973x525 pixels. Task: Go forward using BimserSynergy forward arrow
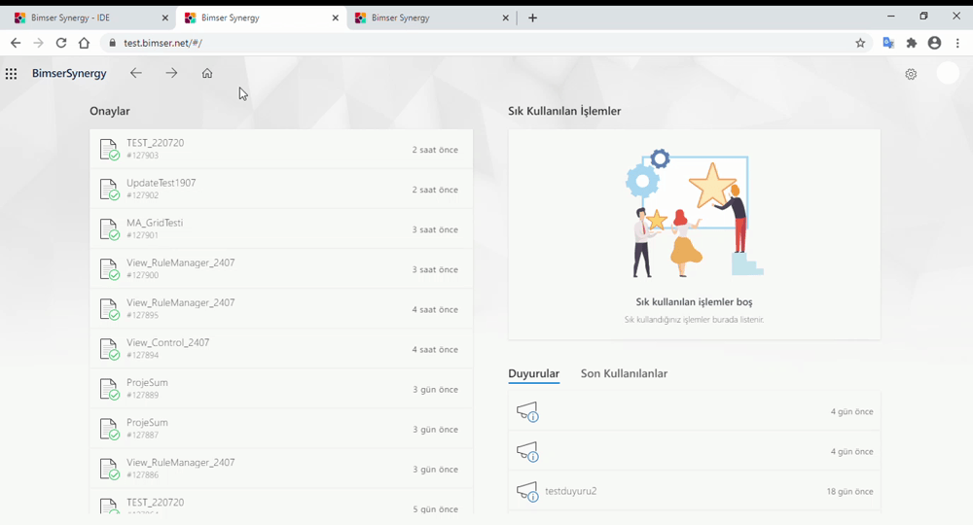171,74
